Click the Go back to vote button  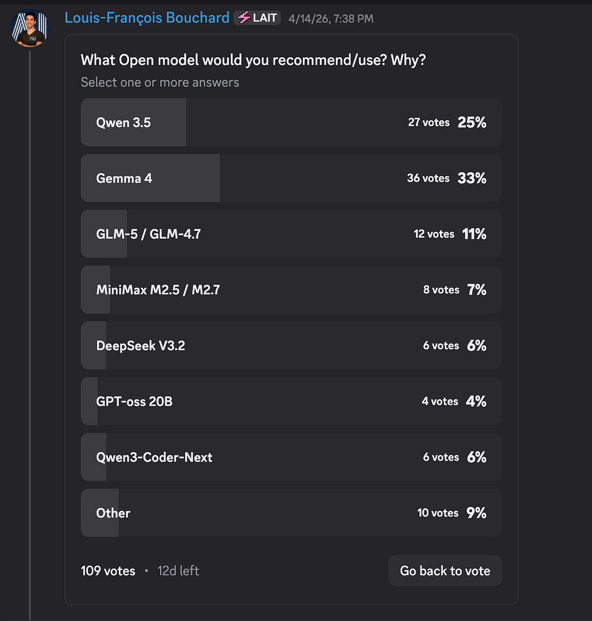coord(445,571)
